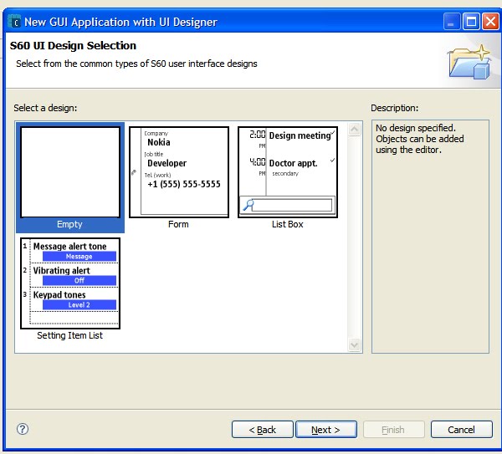The width and height of the screenshot is (502, 454).
Task: Choose the List Box design thumbnail
Action: (288, 172)
